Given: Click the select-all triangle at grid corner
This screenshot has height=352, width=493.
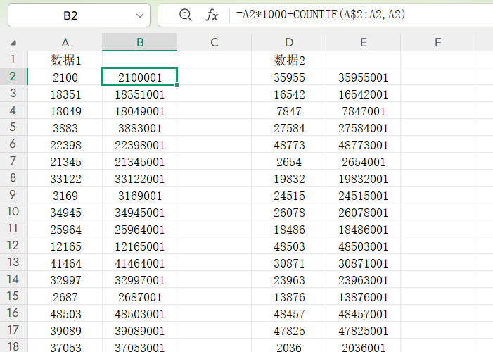Looking at the screenshot, I should (x=14, y=43).
